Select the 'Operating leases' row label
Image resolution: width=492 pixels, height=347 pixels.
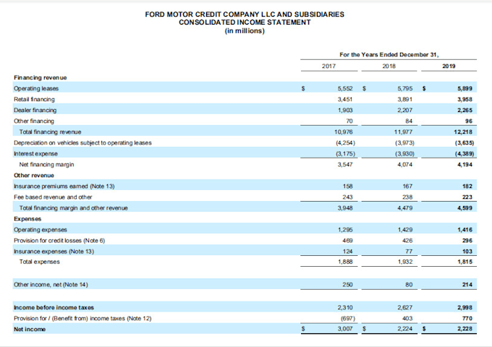36,88
